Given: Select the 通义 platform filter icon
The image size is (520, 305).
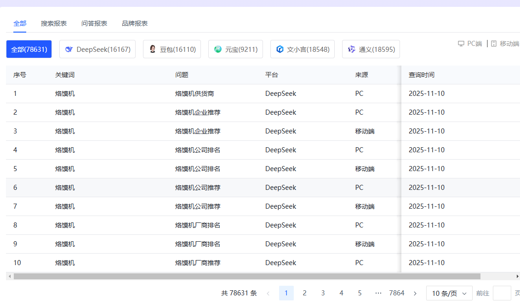Looking at the screenshot, I should tap(352, 49).
